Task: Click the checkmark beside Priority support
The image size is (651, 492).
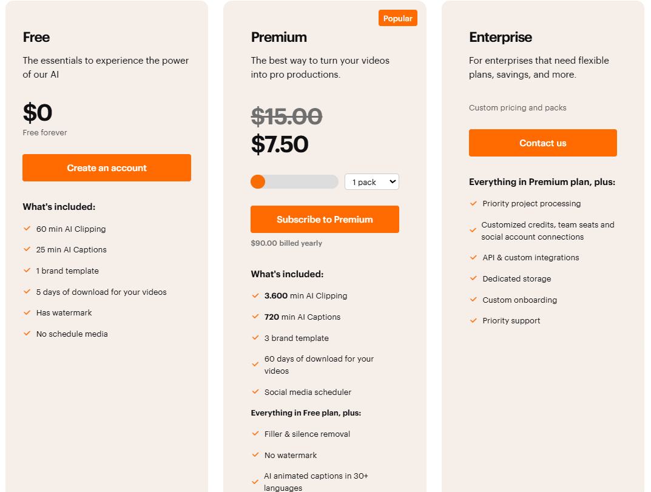Action: (x=473, y=320)
